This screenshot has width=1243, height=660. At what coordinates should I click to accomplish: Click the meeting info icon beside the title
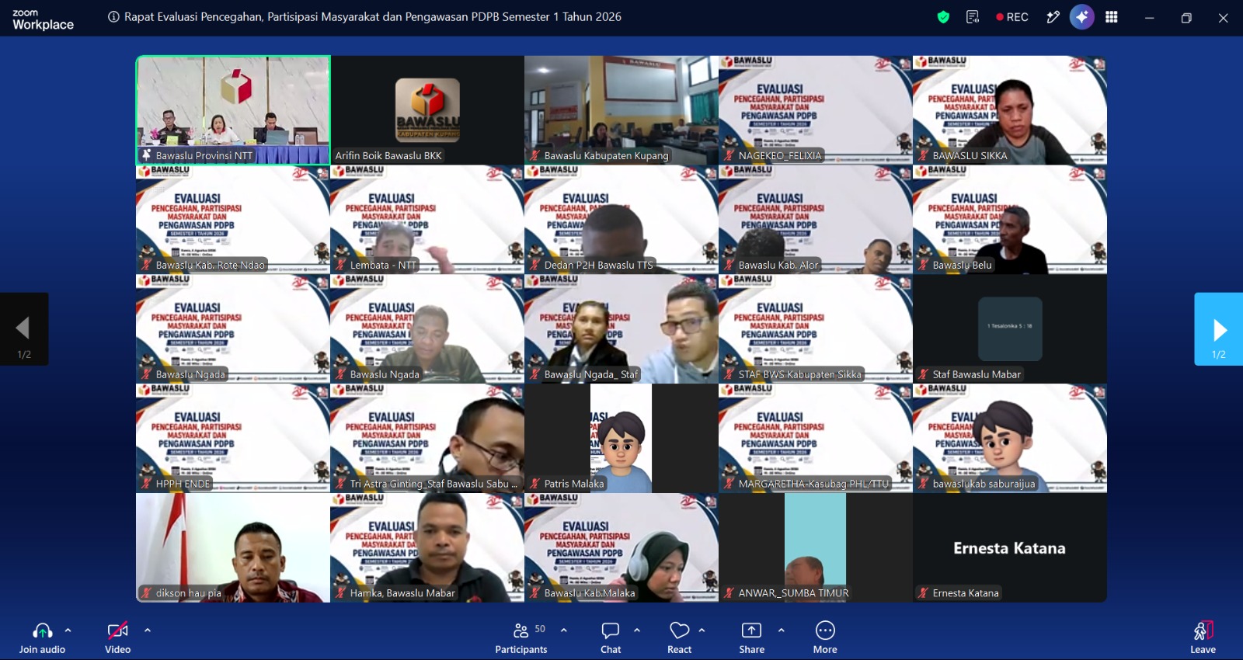point(113,17)
